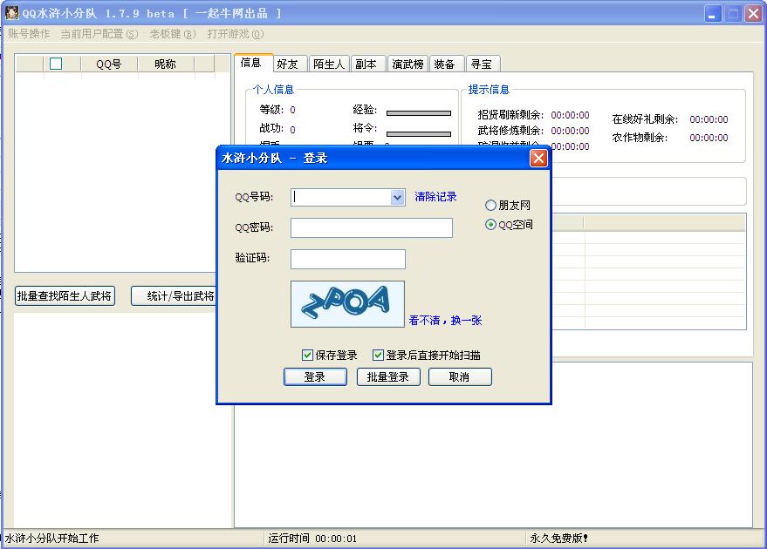Click the 批量查找陌生人武将 button
Image resolution: width=767 pixels, height=549 pixels.
(x=65, y=296)
